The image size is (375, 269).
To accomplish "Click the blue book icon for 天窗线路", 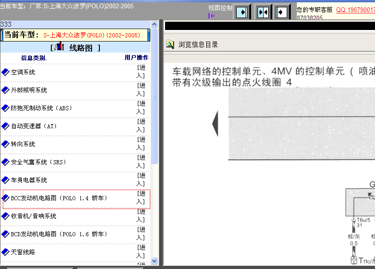I will pos(5,252).
